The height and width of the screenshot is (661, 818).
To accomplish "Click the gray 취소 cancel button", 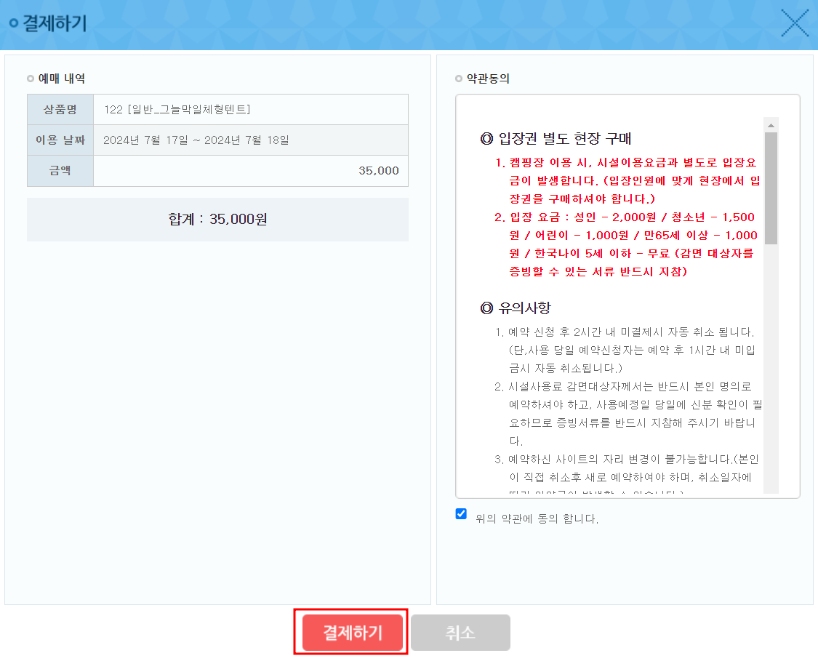I will tap(460, 633).
